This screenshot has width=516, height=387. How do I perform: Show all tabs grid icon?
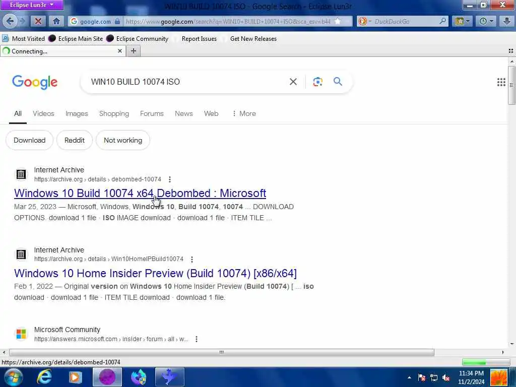(511, 51)
